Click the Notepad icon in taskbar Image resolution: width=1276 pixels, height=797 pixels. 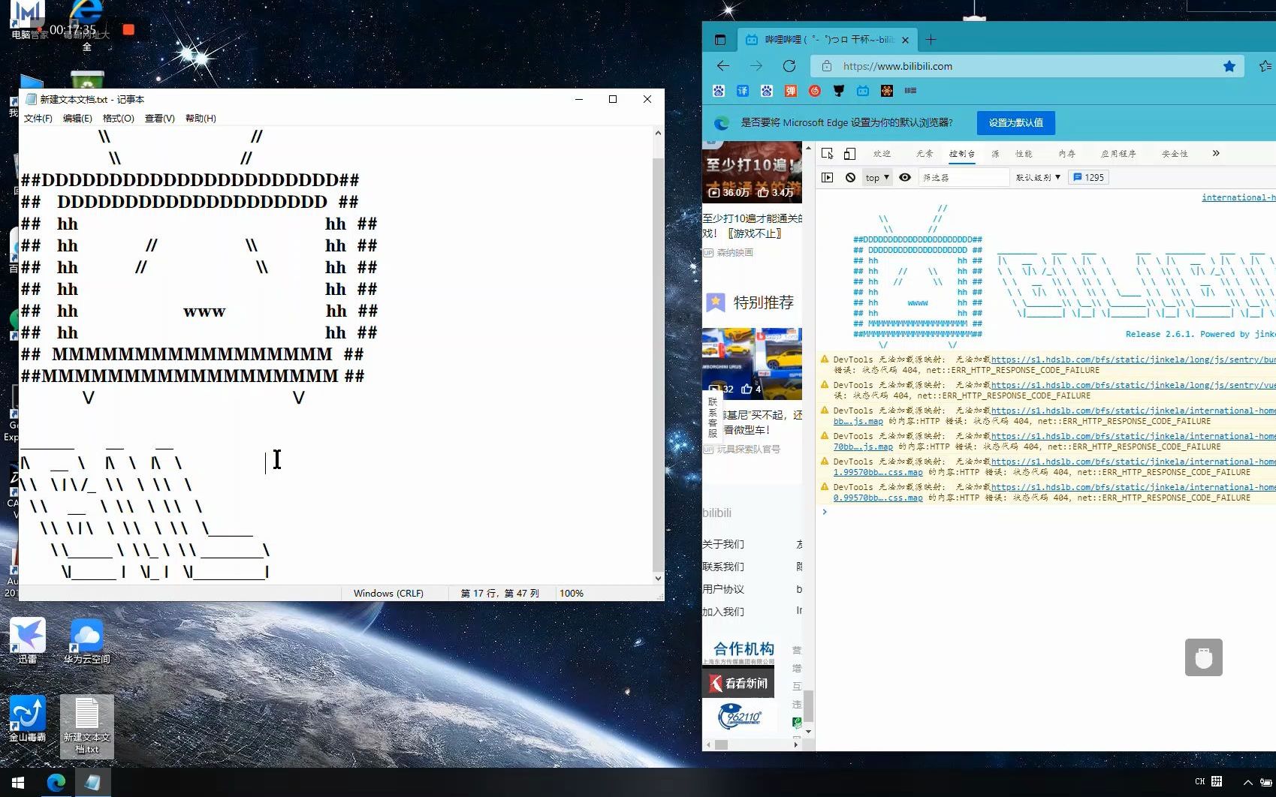pos(93,782)
